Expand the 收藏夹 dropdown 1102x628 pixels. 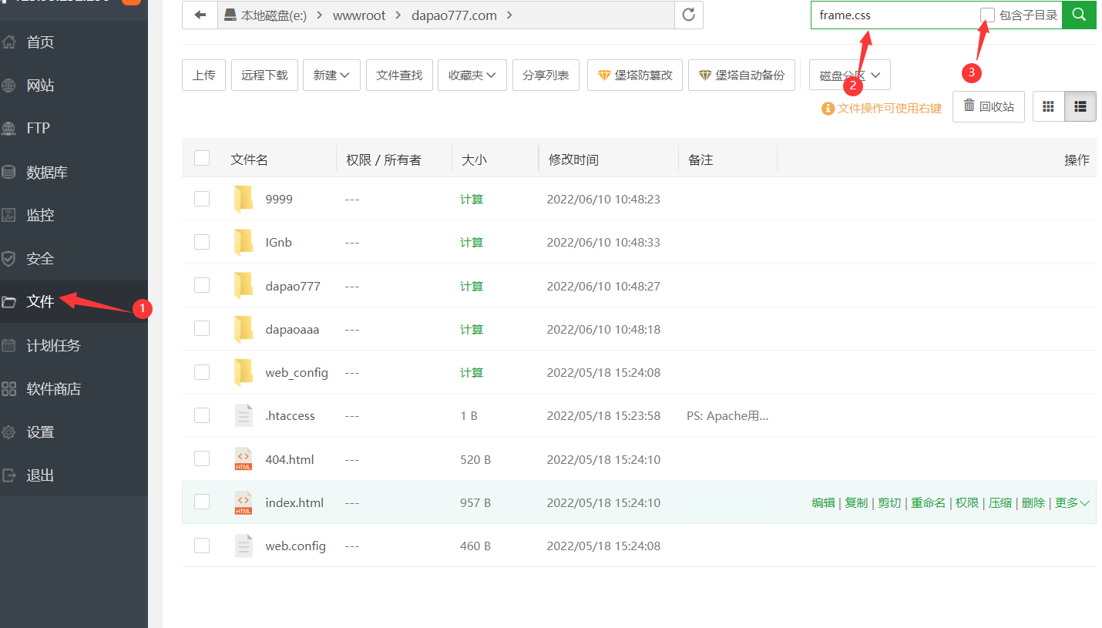point(472,75)
